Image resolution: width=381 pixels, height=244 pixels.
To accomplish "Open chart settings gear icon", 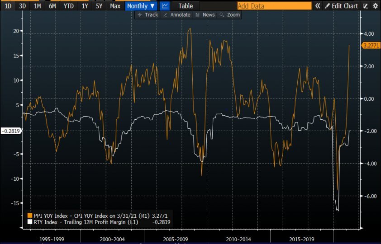I will pos(376,6).
